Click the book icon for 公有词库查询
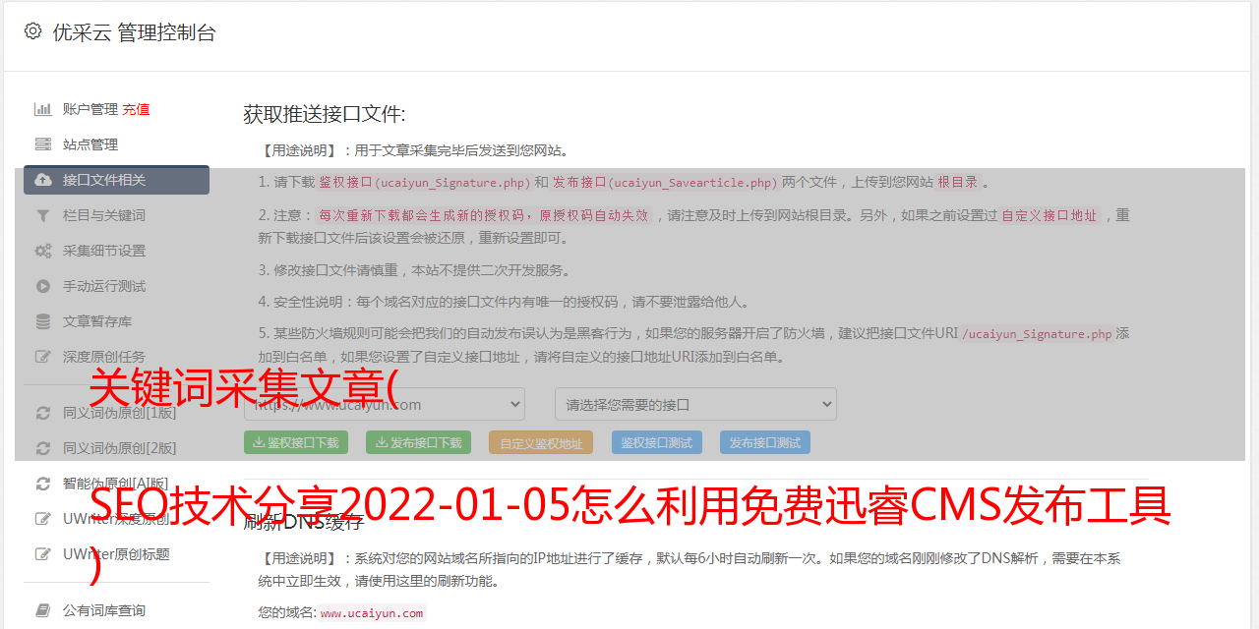The width and height of the screenshot is (1259, 629). point(43,610)
